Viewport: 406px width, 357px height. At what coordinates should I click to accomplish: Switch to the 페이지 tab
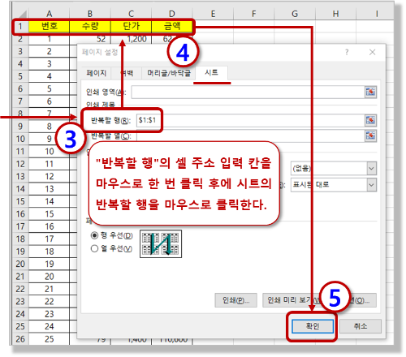click(x=96, y=73)
